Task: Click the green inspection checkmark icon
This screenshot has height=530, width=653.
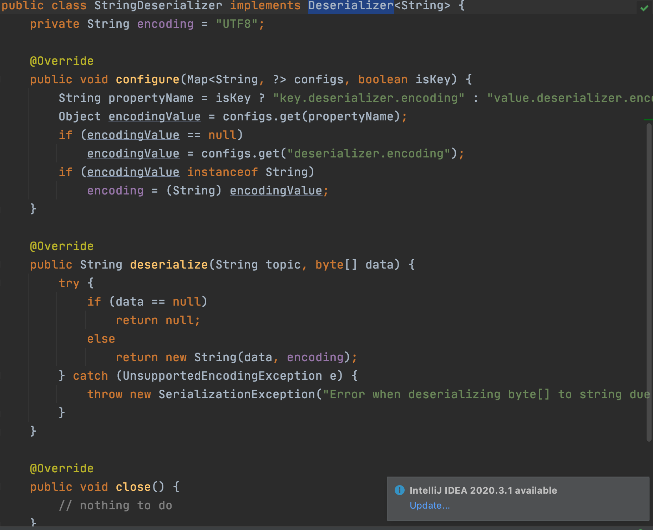Action: (644, 8)
